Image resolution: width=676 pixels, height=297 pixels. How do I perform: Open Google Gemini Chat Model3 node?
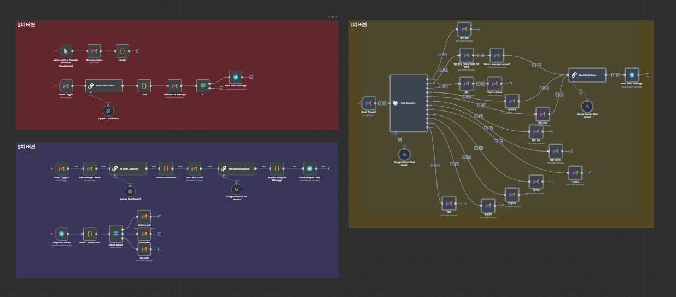coord(237,190)
